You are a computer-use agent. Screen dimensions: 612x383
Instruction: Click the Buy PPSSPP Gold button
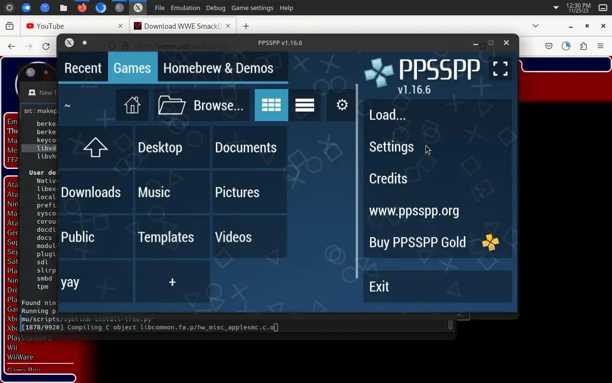click(x=437, y=242)
